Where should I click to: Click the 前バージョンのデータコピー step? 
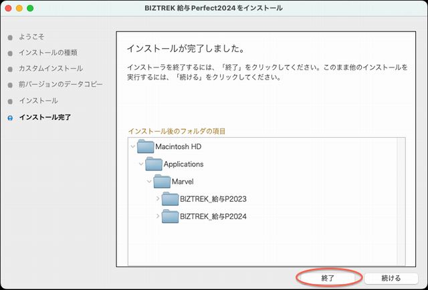coord(61,85)
